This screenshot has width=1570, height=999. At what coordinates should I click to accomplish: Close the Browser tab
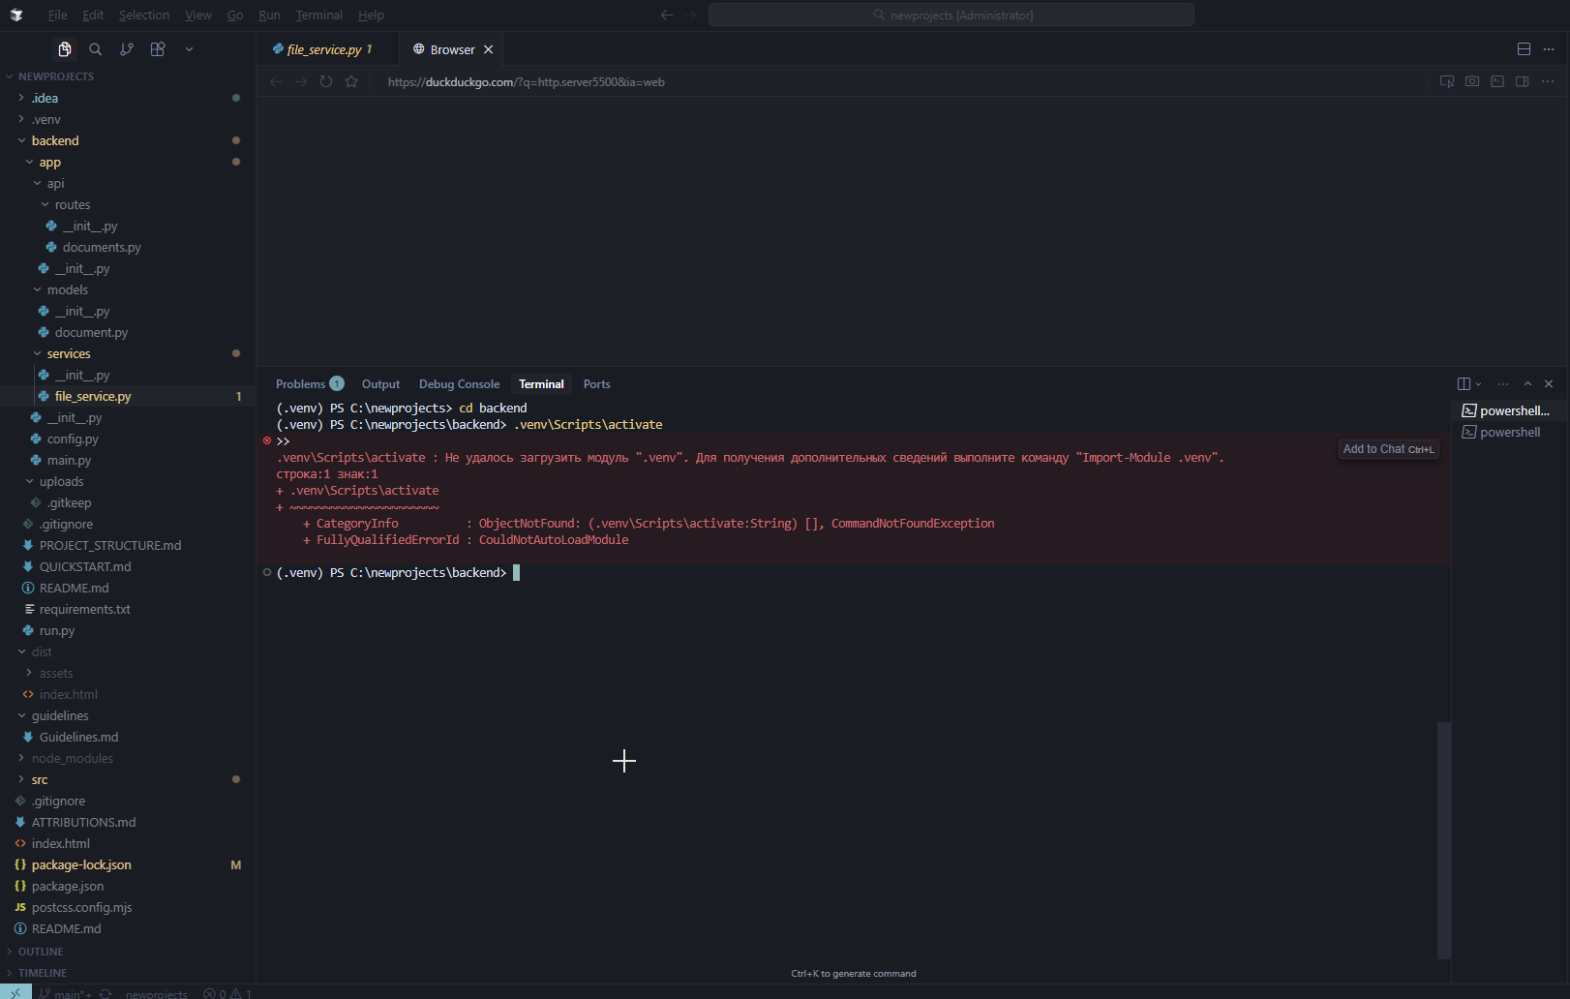pyautogui.click(x=488, y=49)
